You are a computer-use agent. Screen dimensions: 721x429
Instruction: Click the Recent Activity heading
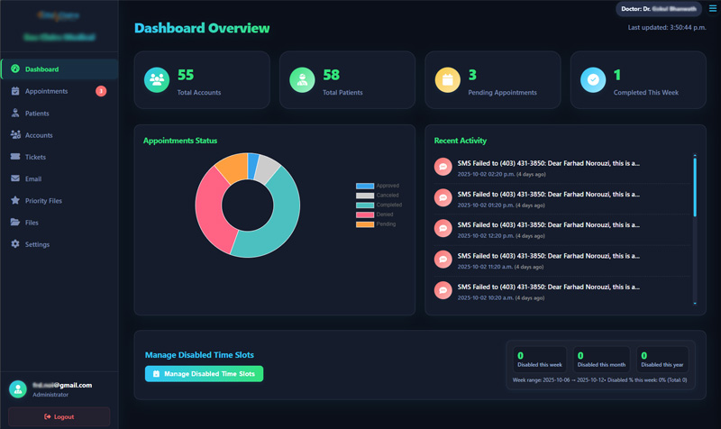pyautogui.click(x=461, y=141)
